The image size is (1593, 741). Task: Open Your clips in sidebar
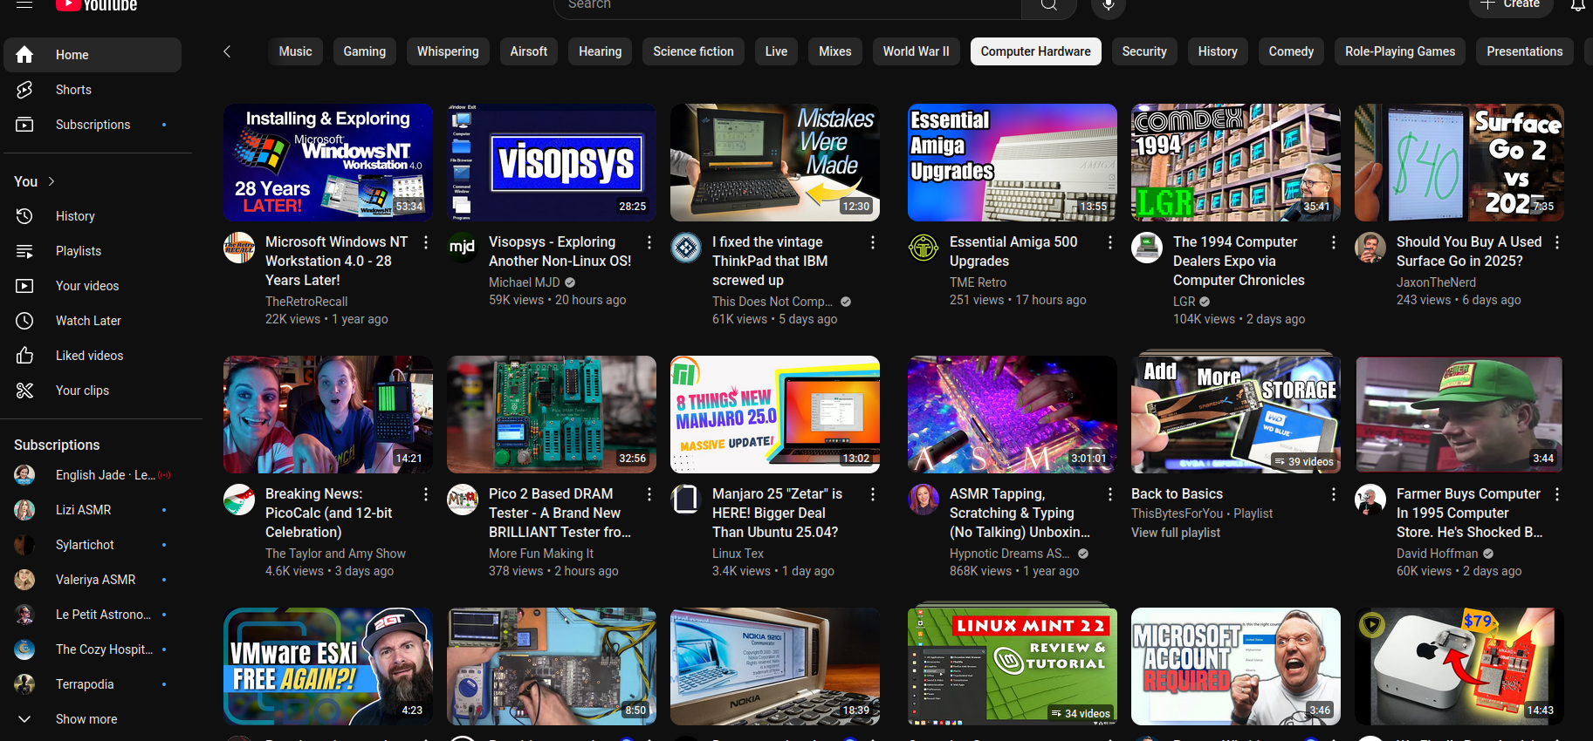[93, 391]
